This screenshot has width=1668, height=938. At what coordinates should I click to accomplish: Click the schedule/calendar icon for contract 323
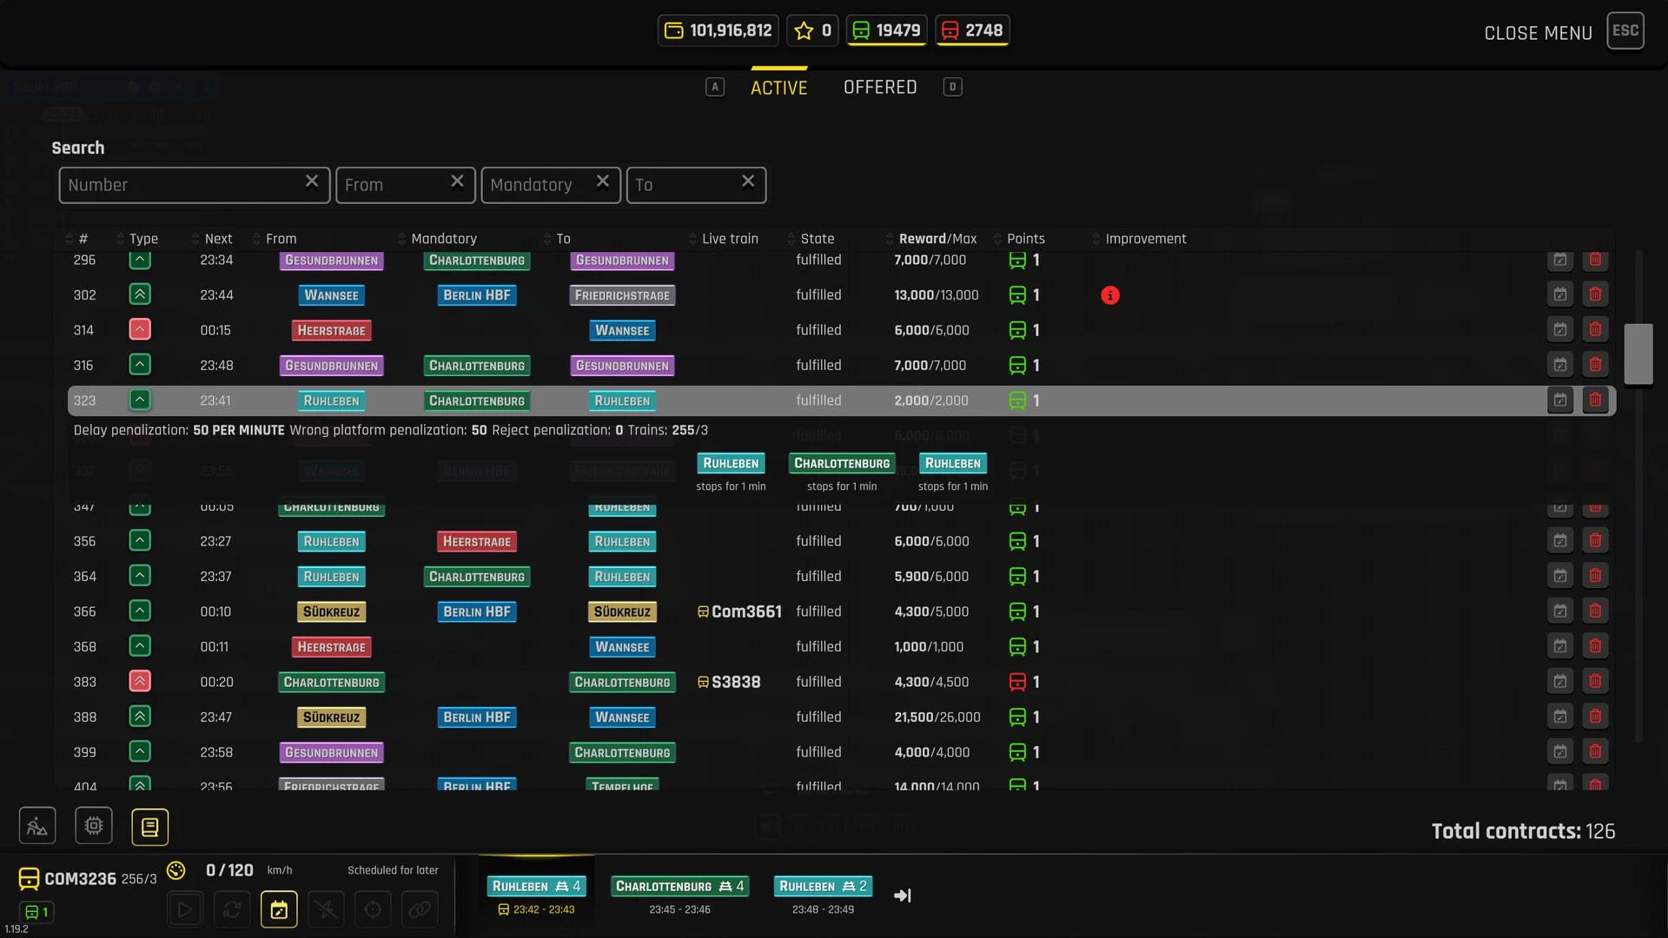coord(1560,400)
